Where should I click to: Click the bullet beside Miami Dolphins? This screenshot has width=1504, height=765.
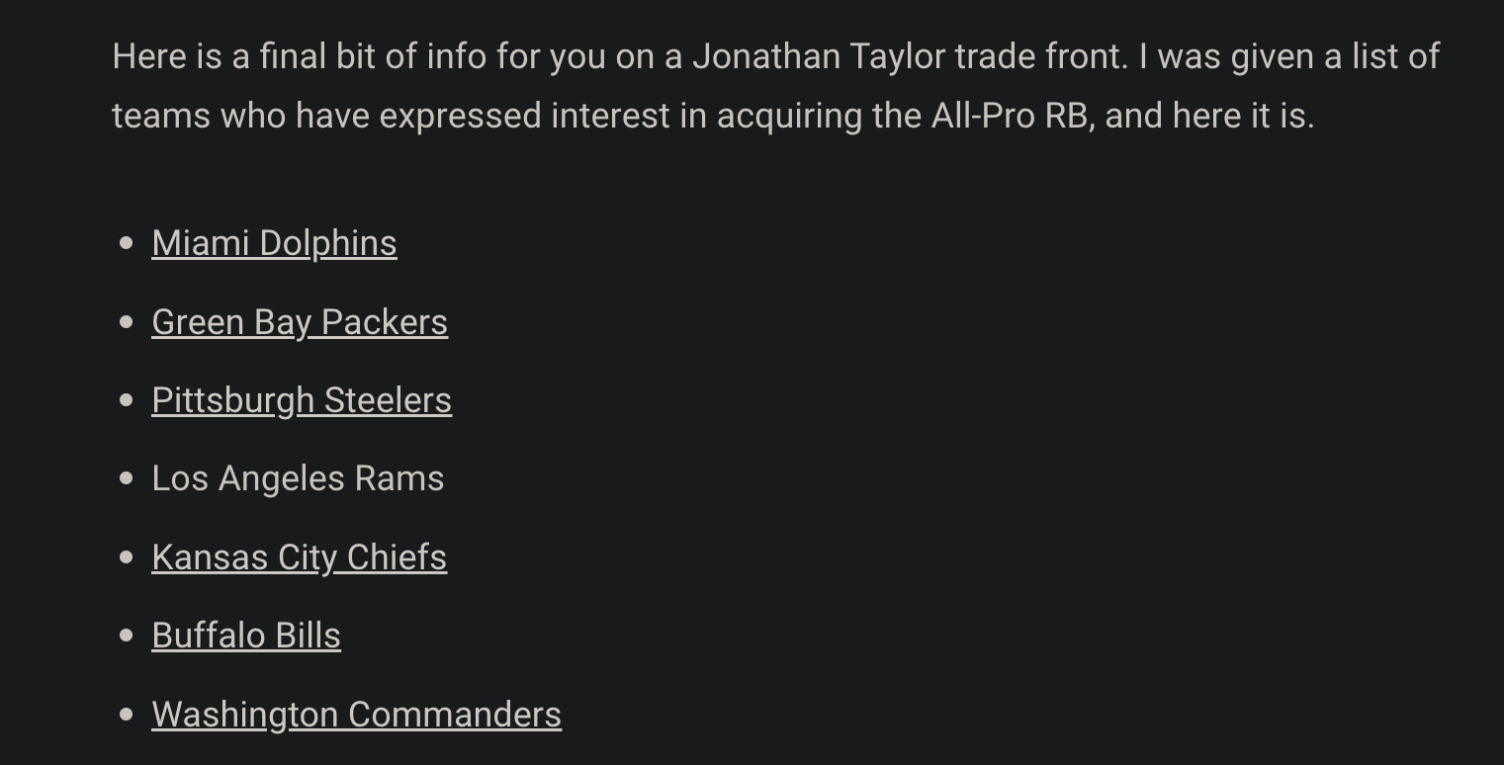126,243
